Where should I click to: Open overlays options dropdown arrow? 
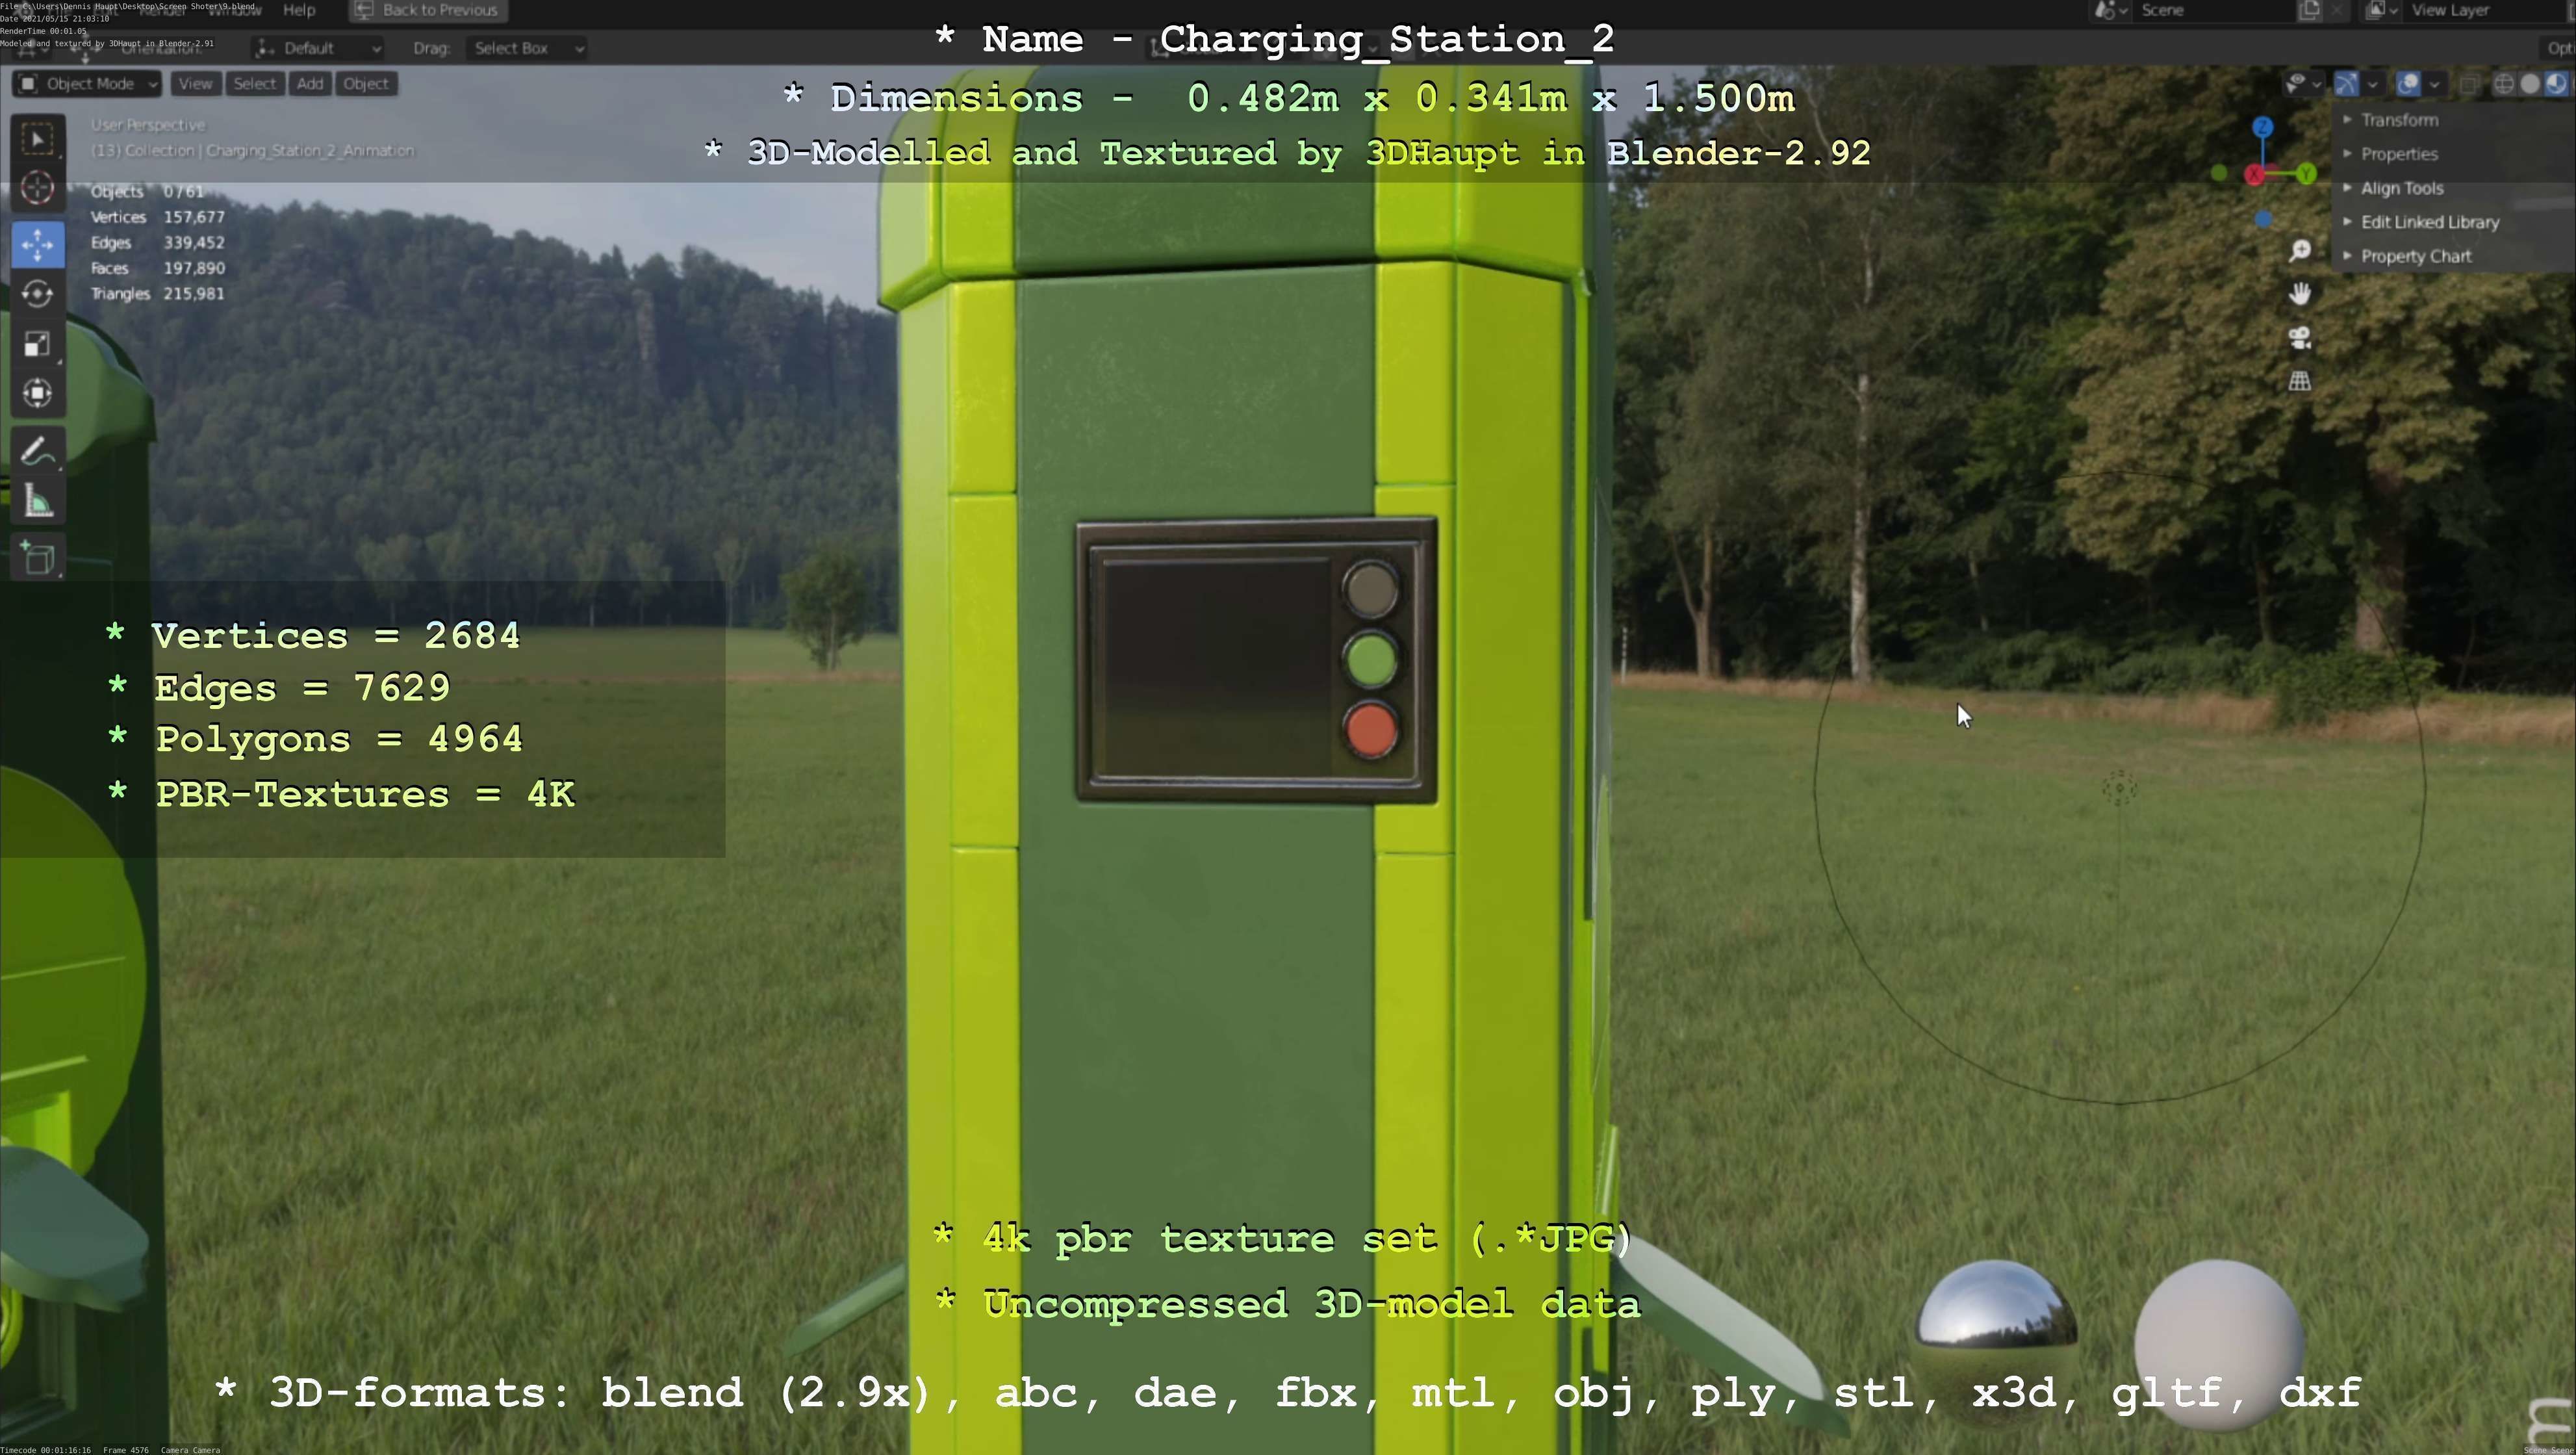[x=2434, y=84]
